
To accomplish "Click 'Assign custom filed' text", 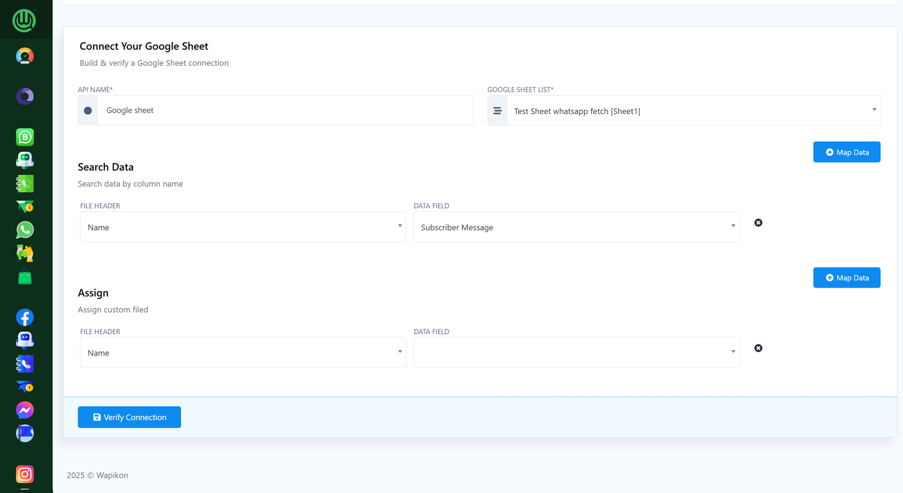I will pos(113,310).
